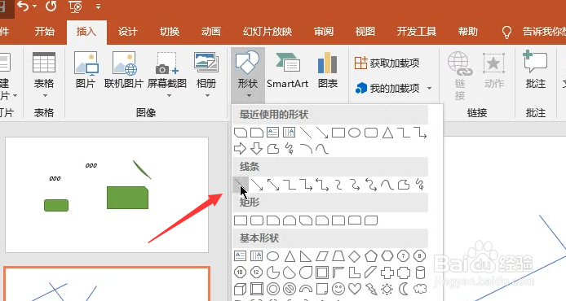Insert the Heptagon shape labeled 7
This screenshot has width=566, height=301.
pyautogui.click(x=403, y=256)
